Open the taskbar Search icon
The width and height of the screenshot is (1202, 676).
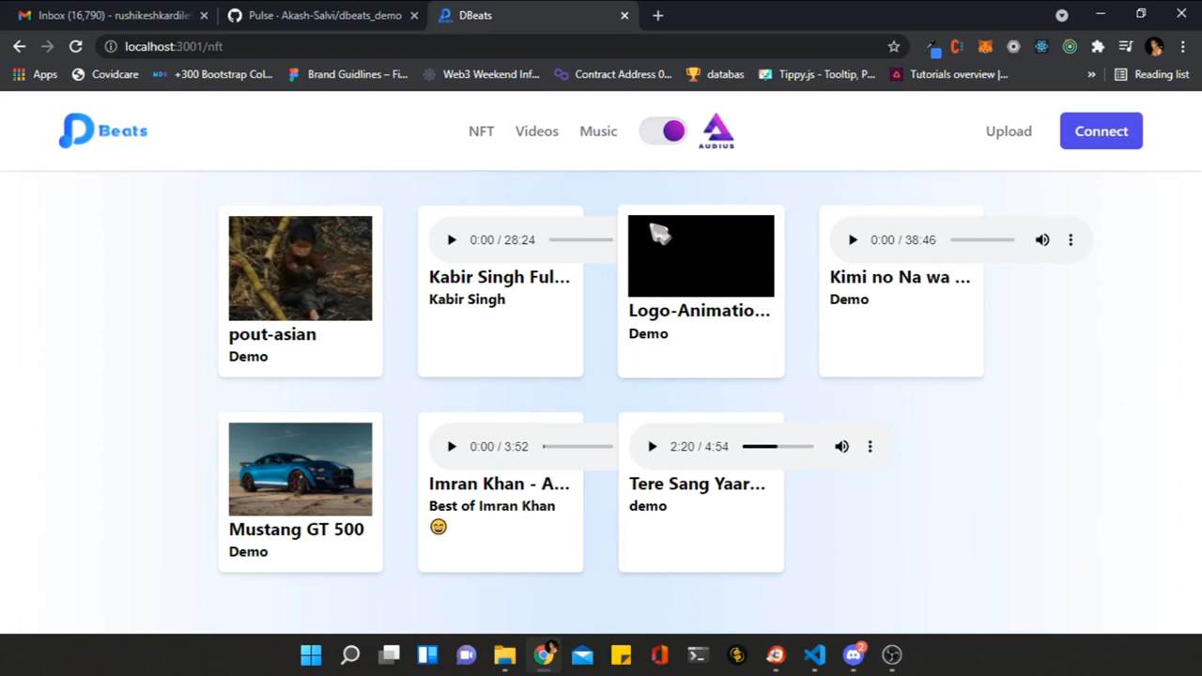[350, 654]
